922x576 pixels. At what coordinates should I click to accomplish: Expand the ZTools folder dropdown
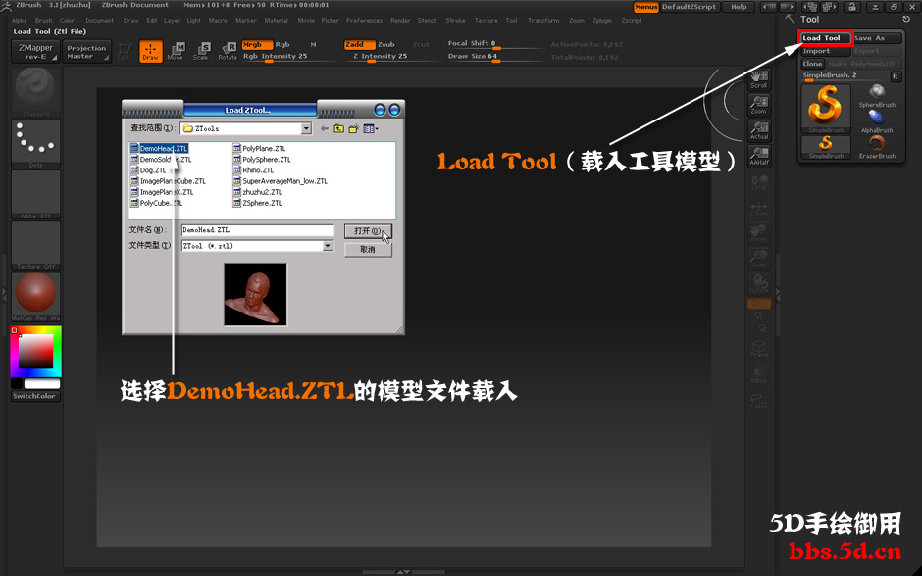306,128
